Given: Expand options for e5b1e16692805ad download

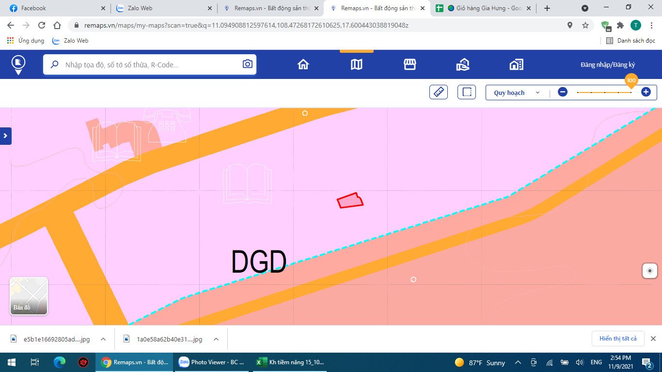Looking at the screenshot, I should click(x=103, y=339).
